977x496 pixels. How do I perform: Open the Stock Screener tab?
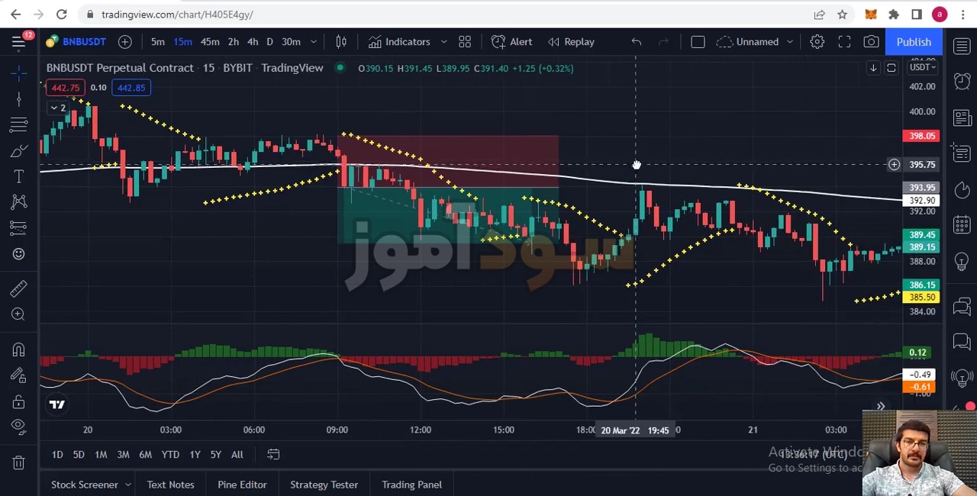85,485
